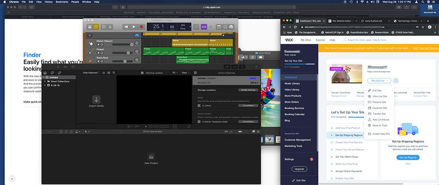The height and width of the screenshot is (185, 439).
Task: Expand the 8-28-19 event
Action: (45, 85)
